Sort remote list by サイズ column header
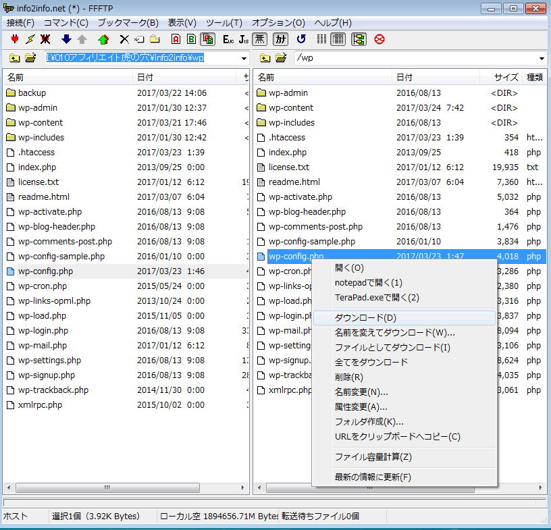Viewport: 551px width, 530px height. click(501, 78)
